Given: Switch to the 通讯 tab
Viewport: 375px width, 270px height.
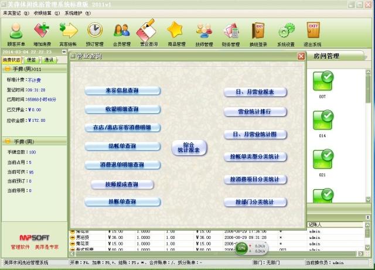Looking at the screenshot, I should [x=49, y=60].
